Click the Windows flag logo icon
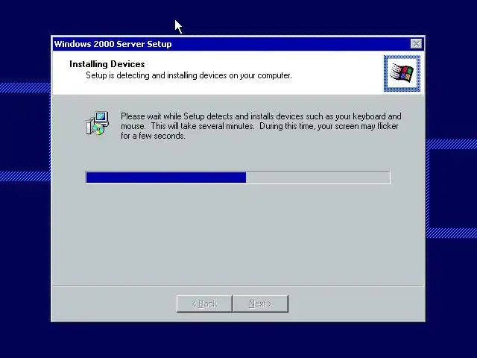 [402, 73]
